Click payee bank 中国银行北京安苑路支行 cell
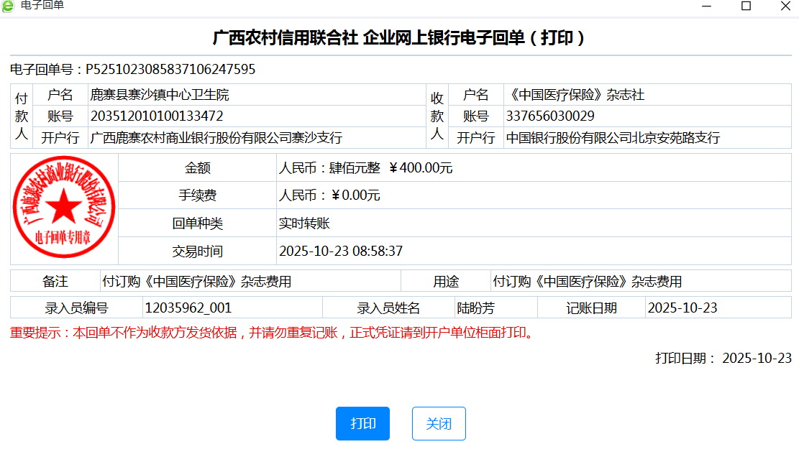 point(613,138)
